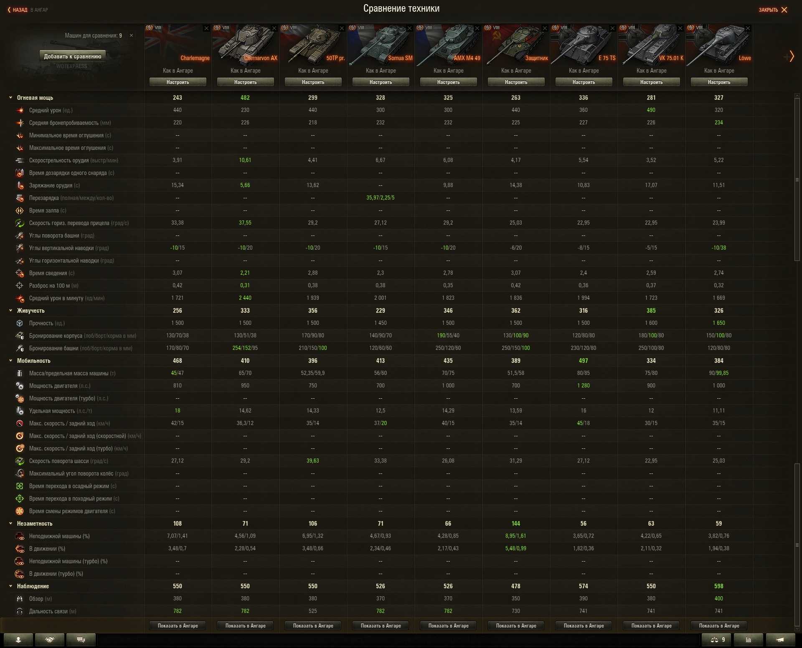Remove AMX M4 49 from comparison
802x648 pixels.
coord(477,28)
